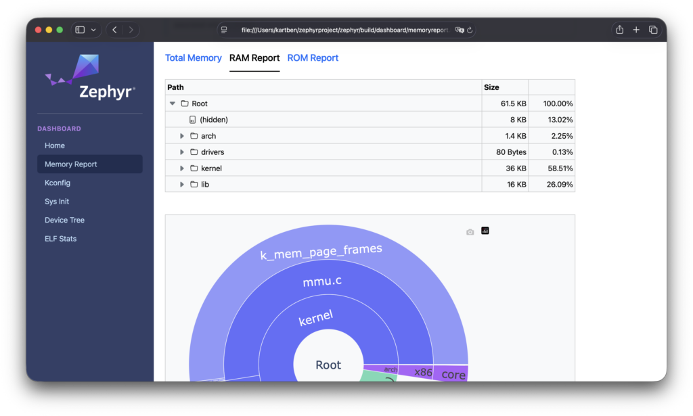Click the camera snapshot icon above chart

[x=470, y=232]
